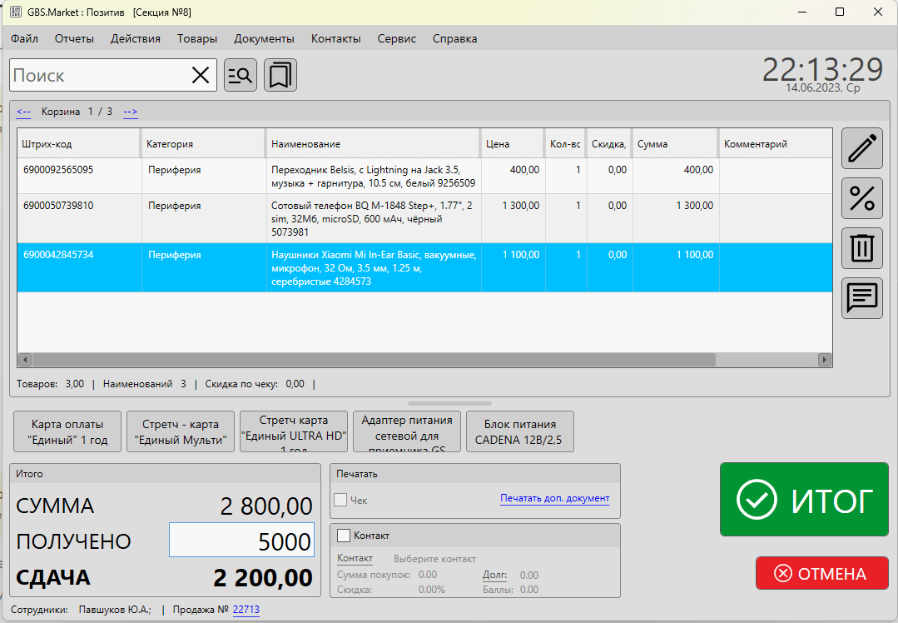This screenshot has width=898, height=623.
Task: Clear the search field with X icon
Action: pos(201,76)
